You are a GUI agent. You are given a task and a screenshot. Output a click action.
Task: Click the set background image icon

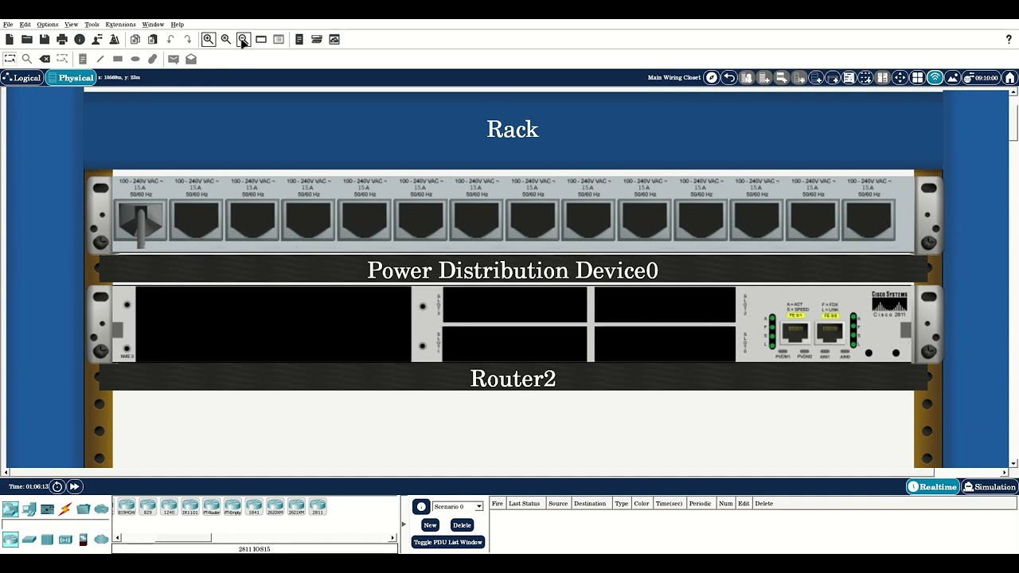click(x=951, y=78)
